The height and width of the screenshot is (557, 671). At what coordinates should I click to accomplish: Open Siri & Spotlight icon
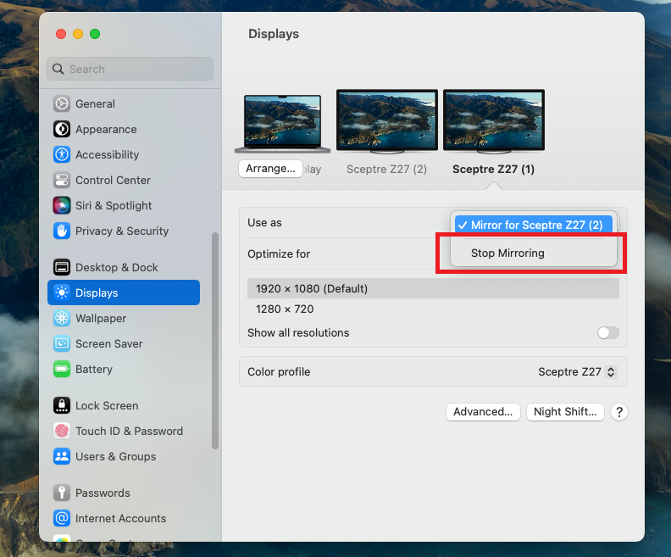(x=62, y=205)
